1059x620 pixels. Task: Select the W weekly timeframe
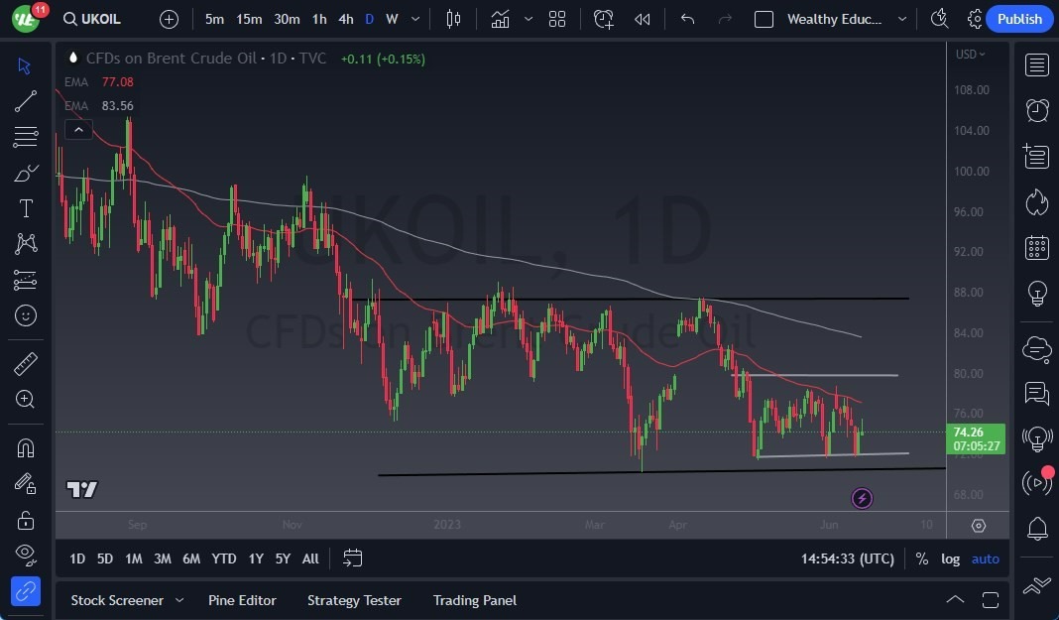click(x=392, y=19)
